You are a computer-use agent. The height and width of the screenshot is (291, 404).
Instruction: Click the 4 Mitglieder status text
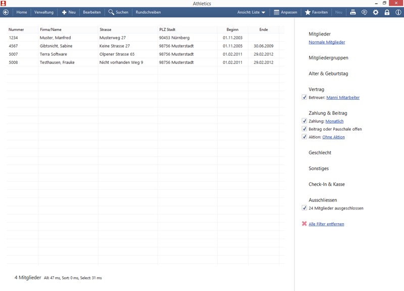click(28, 277)
